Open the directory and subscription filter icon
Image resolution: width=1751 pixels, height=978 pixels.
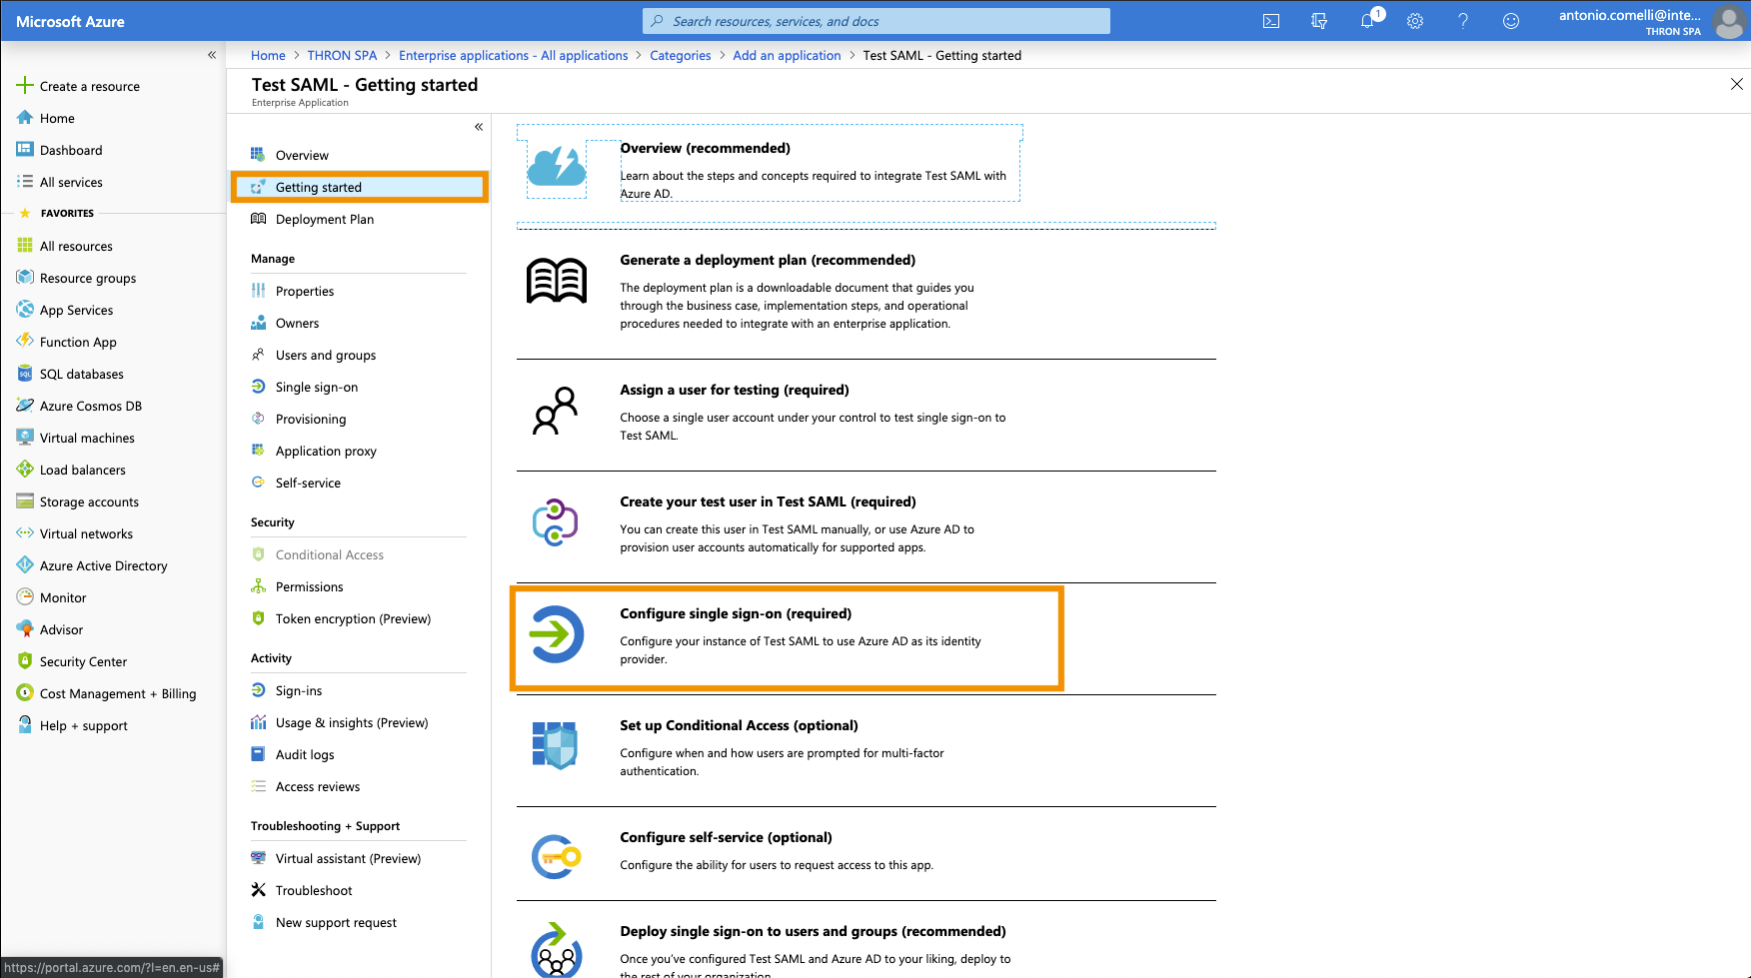click(x=1319, y=21)
